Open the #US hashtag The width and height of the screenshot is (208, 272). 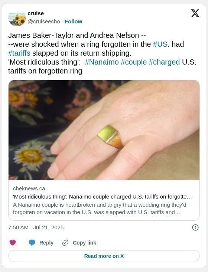click(160, 44)
